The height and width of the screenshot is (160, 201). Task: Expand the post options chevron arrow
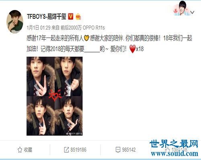(192, 12)
